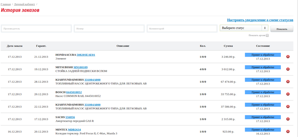The image size is (298, 137).
Task: Select the guarantee date 21.12.2013
Action: pos(41,57)
